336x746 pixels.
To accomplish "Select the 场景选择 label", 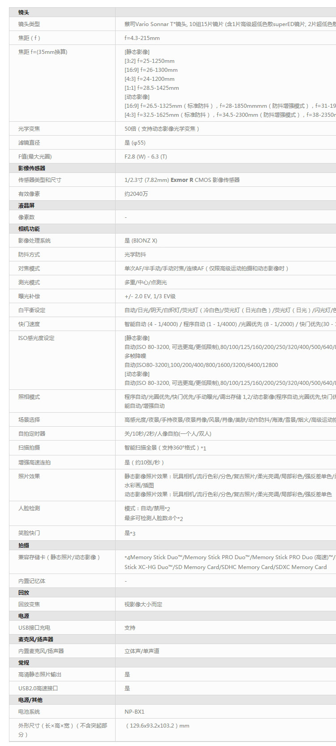I will tap(29, 420).
